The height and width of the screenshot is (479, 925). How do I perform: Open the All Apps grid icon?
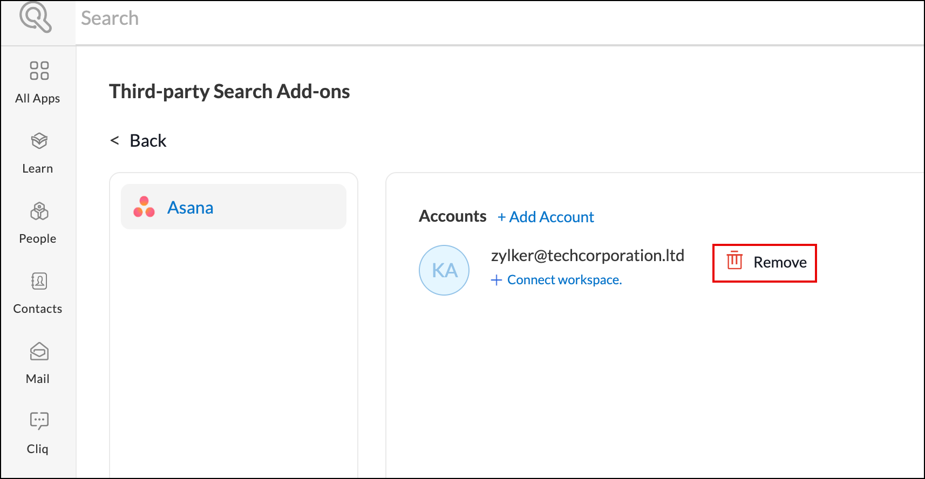pyautogui.click(x=39, y=71)
